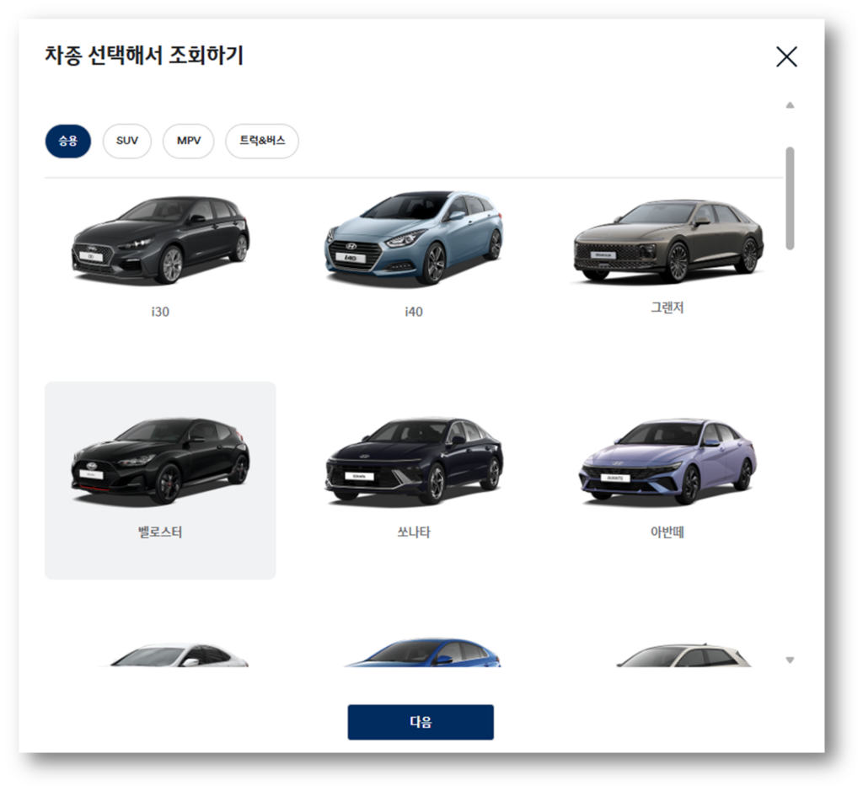Click the 다음 next button
863x791 pixels.
coord(421,722)
